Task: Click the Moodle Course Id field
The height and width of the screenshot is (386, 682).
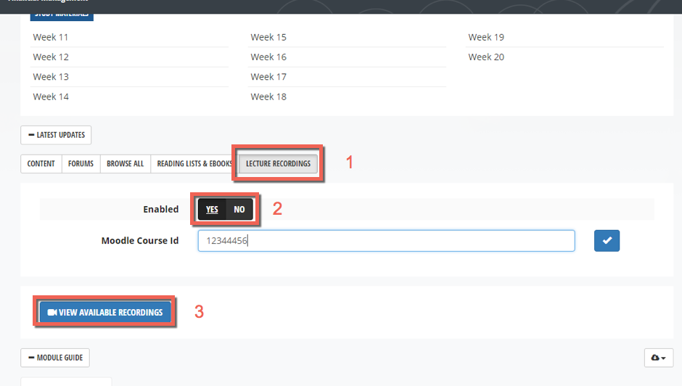Action: [386, 241]
